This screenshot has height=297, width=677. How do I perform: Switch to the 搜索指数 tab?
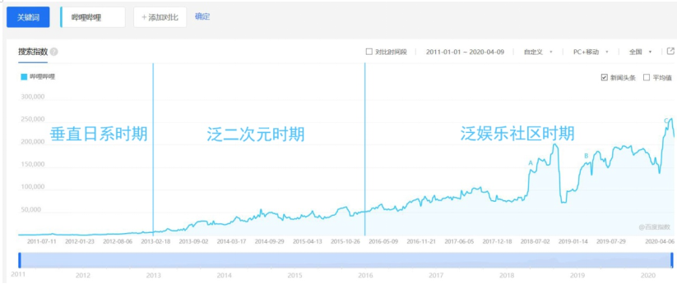pos(33,52)
